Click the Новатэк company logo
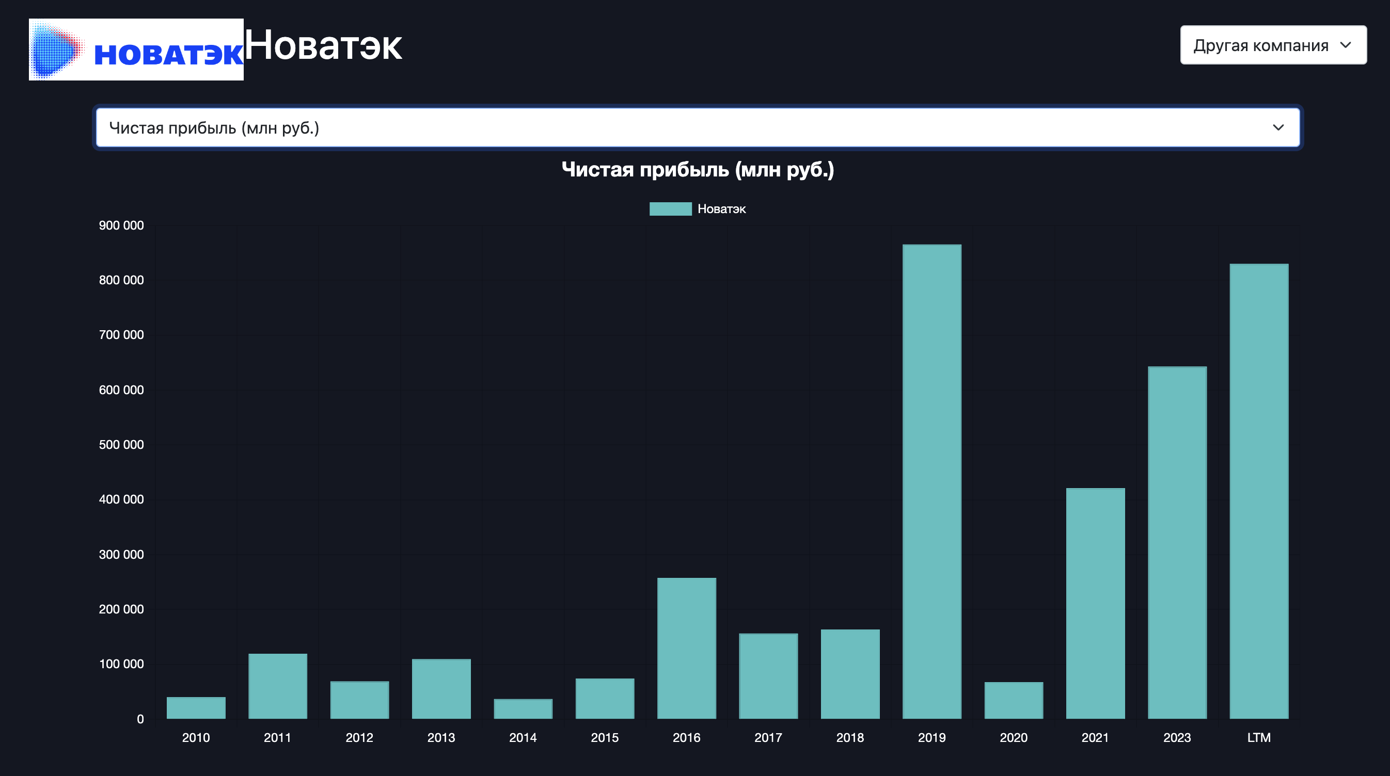The height and width of the screenshot is (776, 1390). 136,50
